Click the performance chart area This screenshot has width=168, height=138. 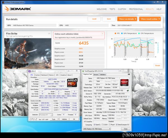134,47
